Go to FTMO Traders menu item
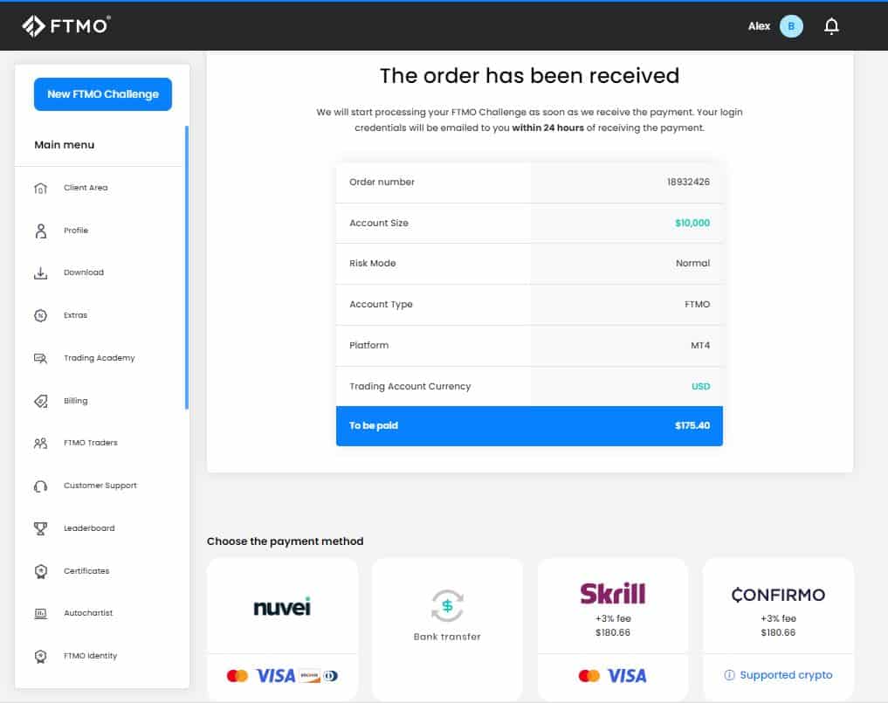This screenshot has height=703, width=888. pyautogui.click(x=91, y=443)
